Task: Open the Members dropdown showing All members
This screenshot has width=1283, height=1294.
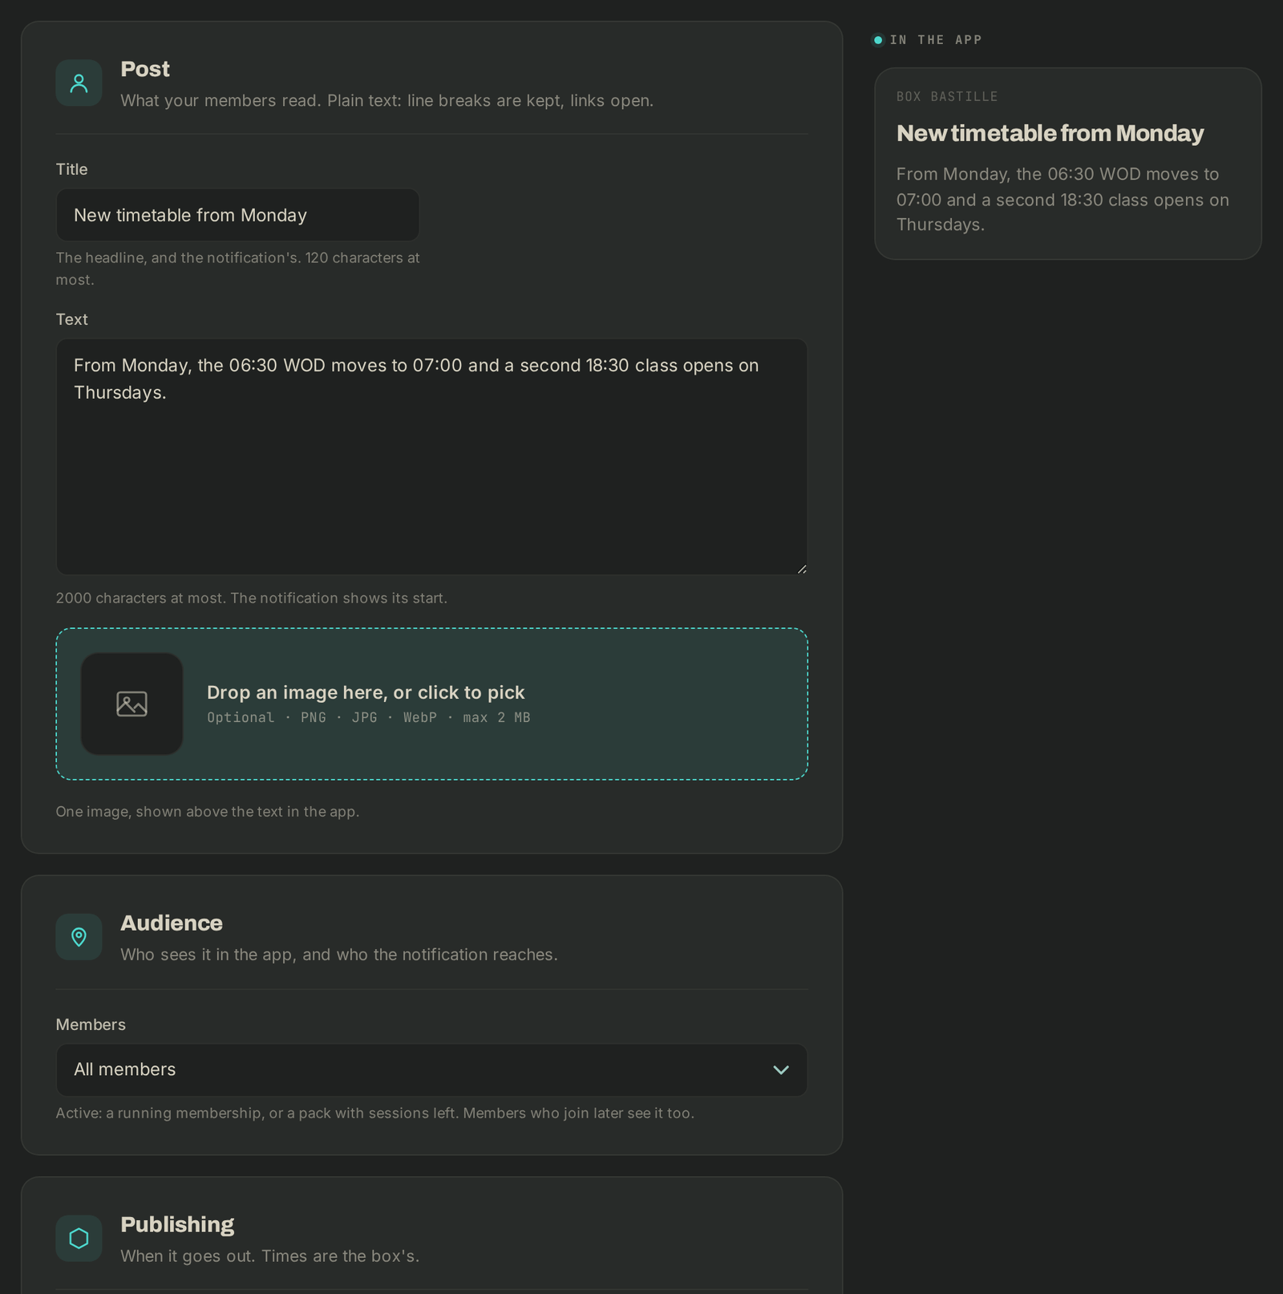Action: (x=431, y=1070)
